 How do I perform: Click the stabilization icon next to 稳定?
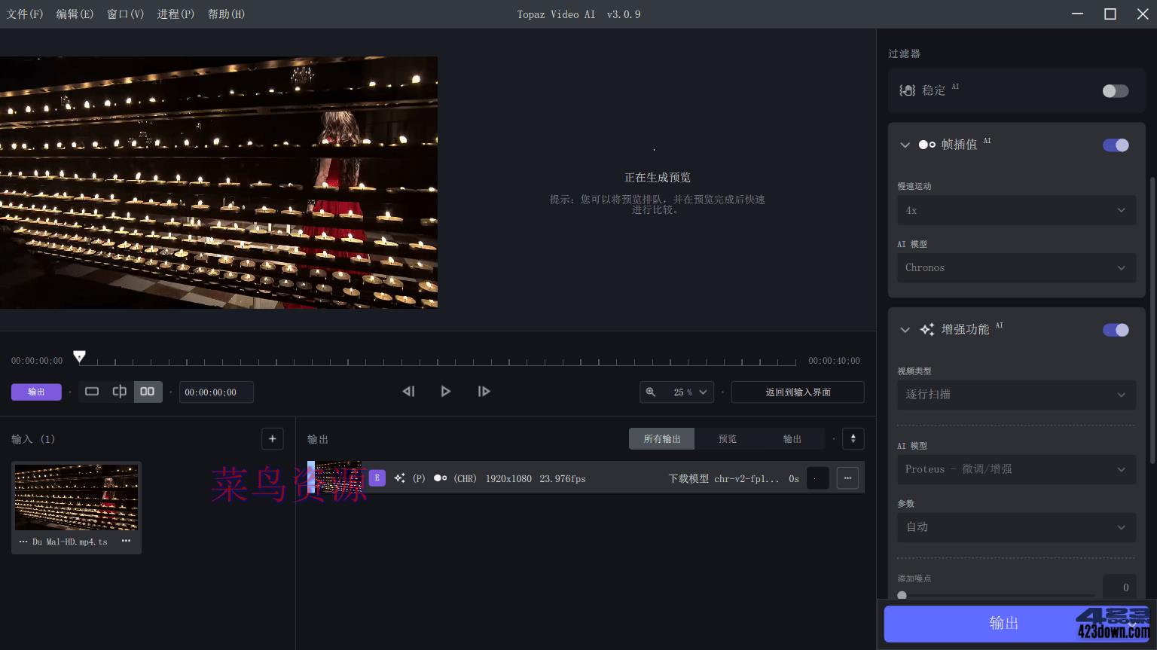pos(907,90)
